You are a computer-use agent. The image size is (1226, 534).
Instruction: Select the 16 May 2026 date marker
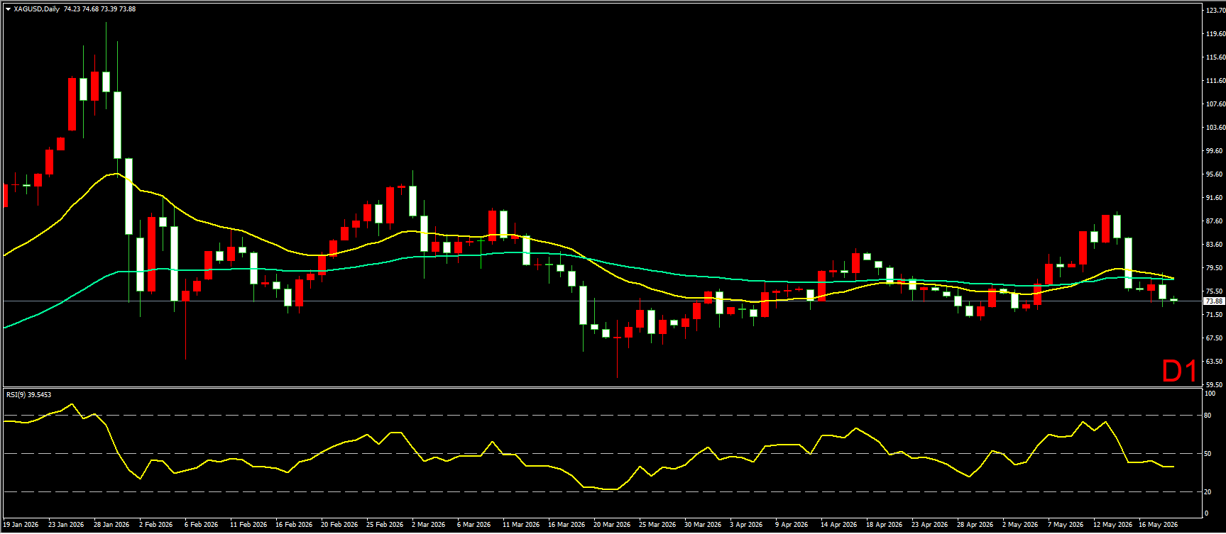point(1158,525)
